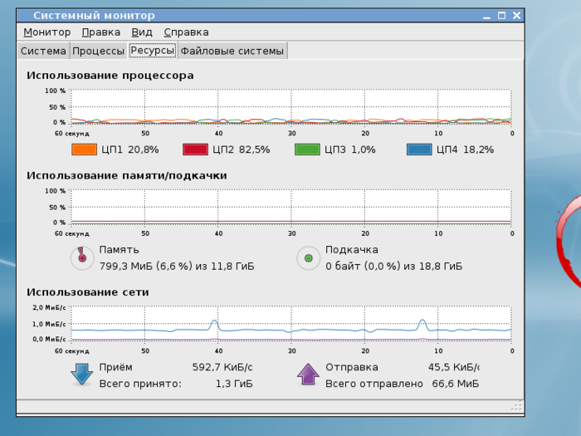This screenshot has width=581, height=436.
Task: Click the Подкачка pie color icon
Action: (x=308, y=258)
